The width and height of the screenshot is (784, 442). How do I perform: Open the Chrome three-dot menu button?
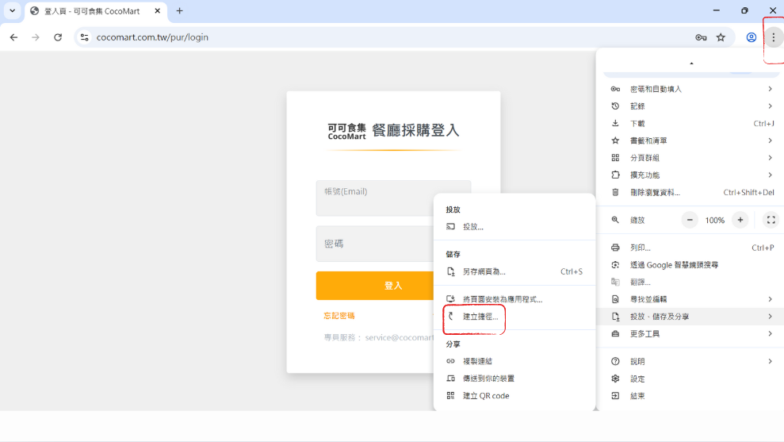pyautogui.click(x=773, y=37)
